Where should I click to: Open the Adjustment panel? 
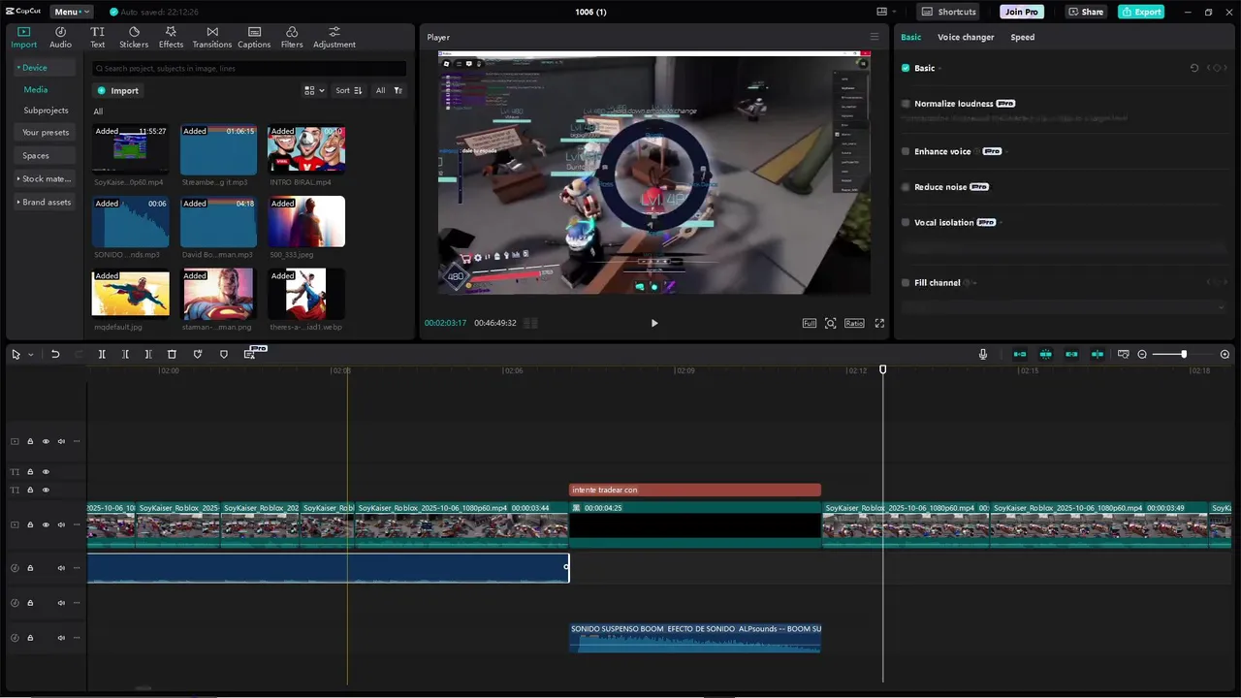(334, 38)
